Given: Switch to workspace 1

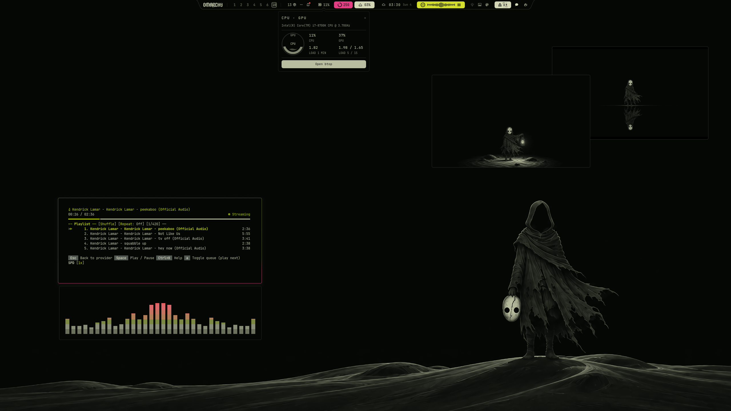Looking at the screenshot, I should click(x=234, y=5).
